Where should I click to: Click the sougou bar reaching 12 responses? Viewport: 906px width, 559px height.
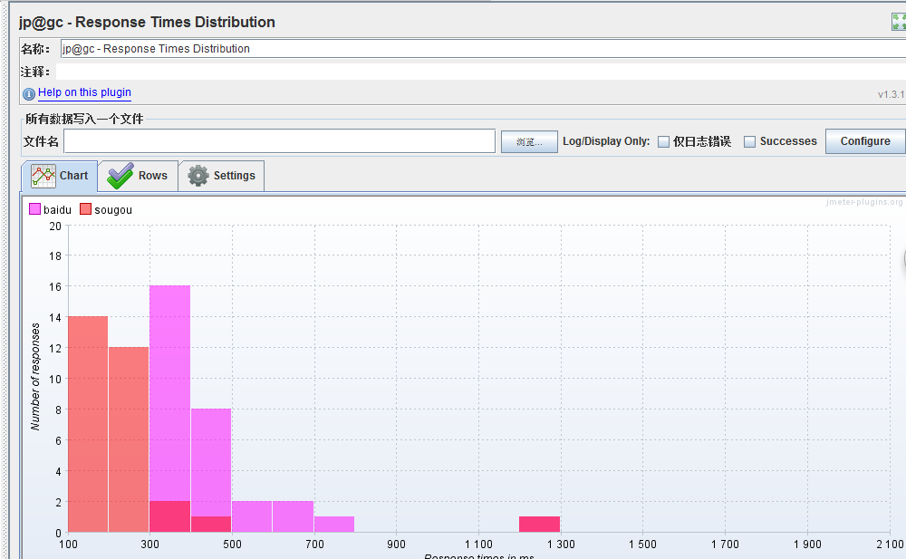pos(129,440)
